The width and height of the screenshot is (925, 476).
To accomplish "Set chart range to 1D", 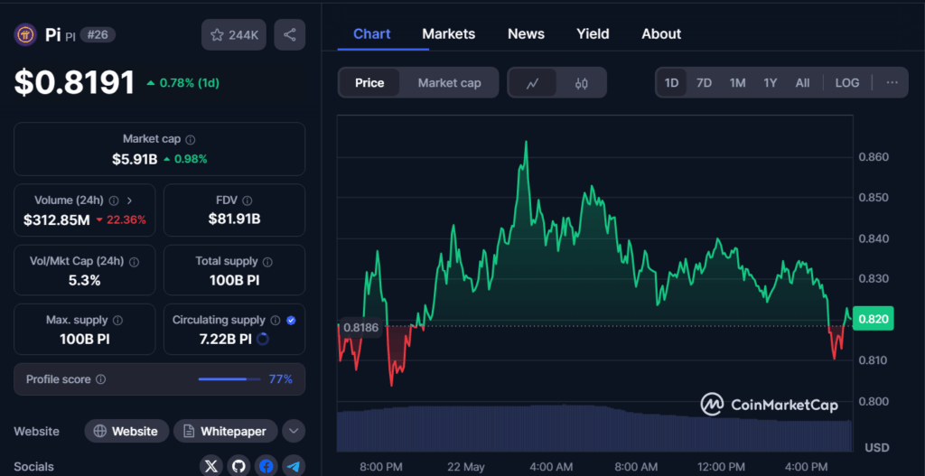I will tap(671, 82).
